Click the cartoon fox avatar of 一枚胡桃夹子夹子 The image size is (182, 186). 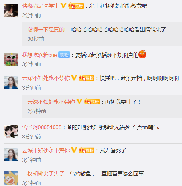[x=11, y=178]
